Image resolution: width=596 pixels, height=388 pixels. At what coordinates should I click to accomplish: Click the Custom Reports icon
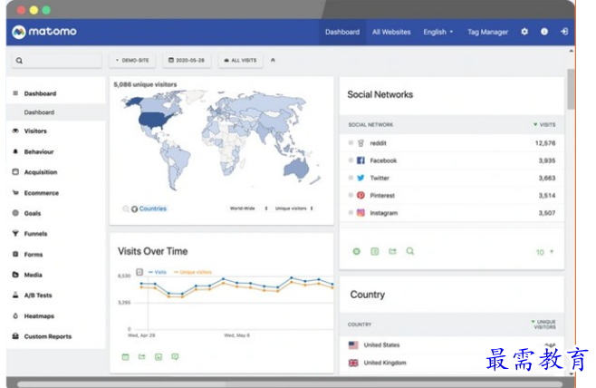pos(15,336)
